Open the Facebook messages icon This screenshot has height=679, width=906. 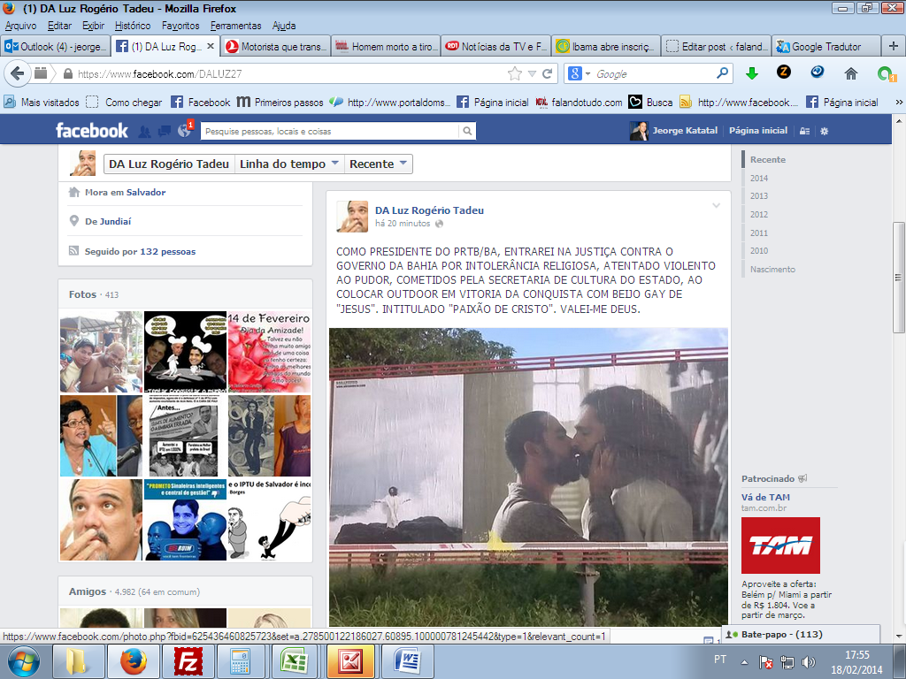(x=165, y=131)
